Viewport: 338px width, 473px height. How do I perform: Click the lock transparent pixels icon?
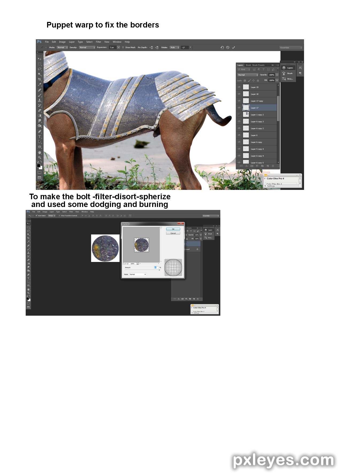coord(245,80)
